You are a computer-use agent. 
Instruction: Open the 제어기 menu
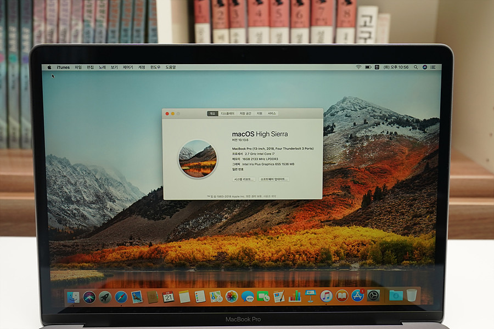[128, 67]
